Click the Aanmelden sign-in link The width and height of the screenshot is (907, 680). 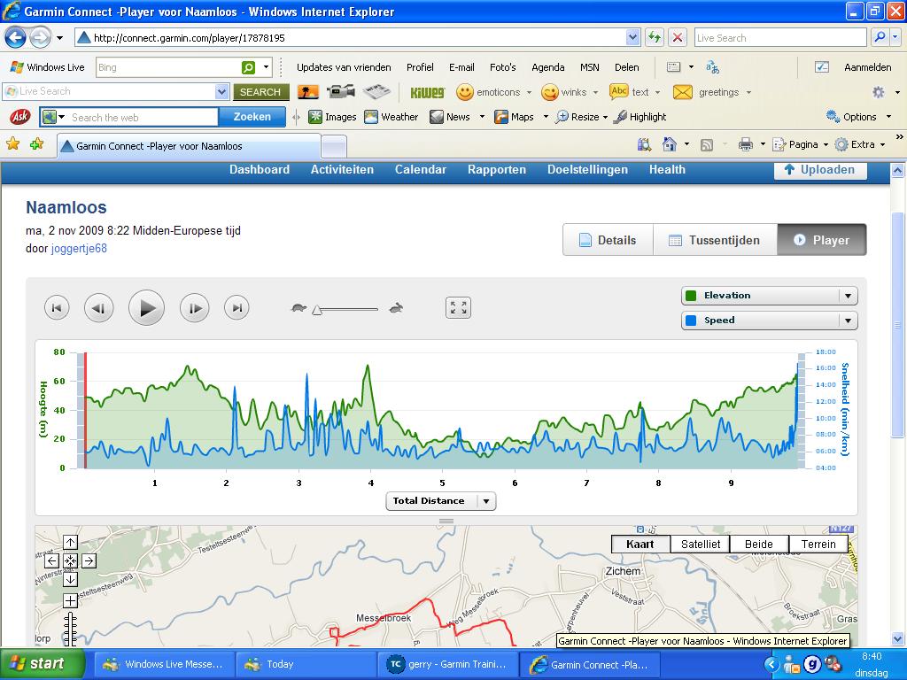(x=868, y=67)
